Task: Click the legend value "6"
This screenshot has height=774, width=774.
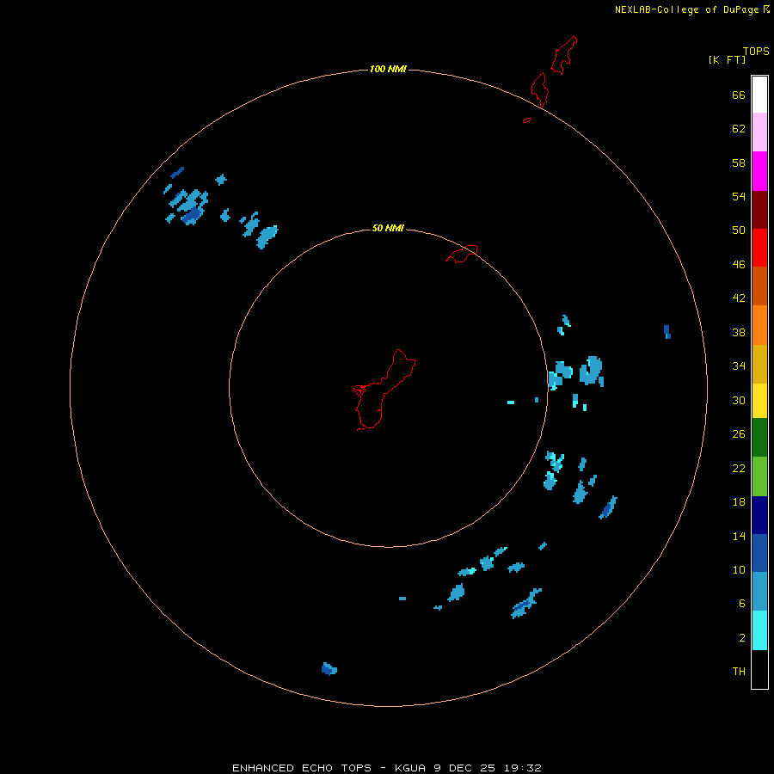Action: pyautogui.click(x=742, y=604)
